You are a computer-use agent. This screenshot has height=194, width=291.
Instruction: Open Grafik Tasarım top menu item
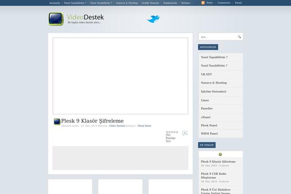(150, 3)
